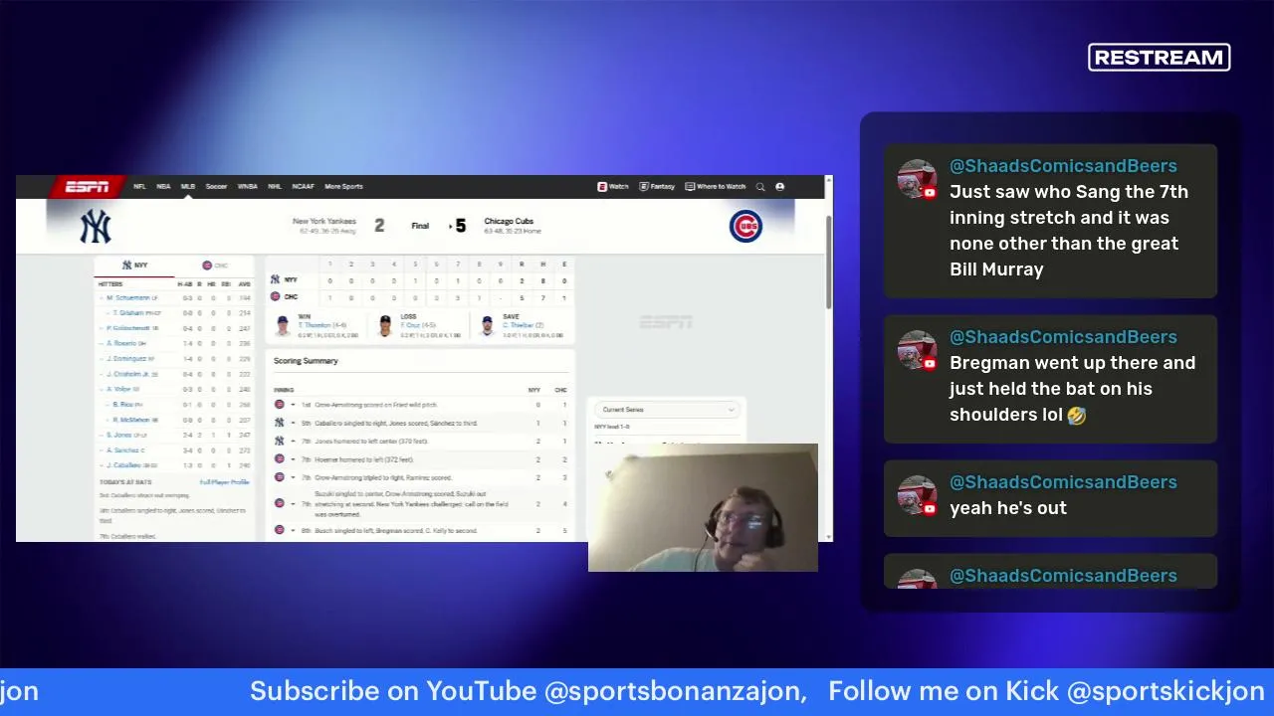The height and width of the screenshot is (716, 1274).
Task: Open B. Rice player link
Action: coord(122,405)
